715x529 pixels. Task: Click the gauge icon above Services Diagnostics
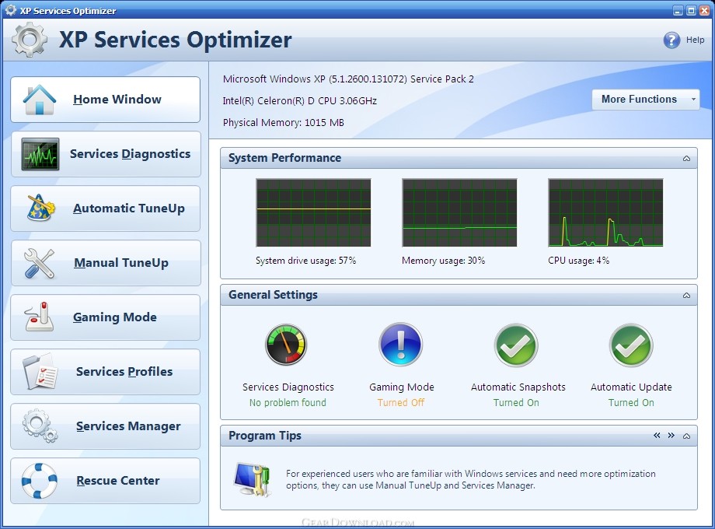[x=286, y=345]
